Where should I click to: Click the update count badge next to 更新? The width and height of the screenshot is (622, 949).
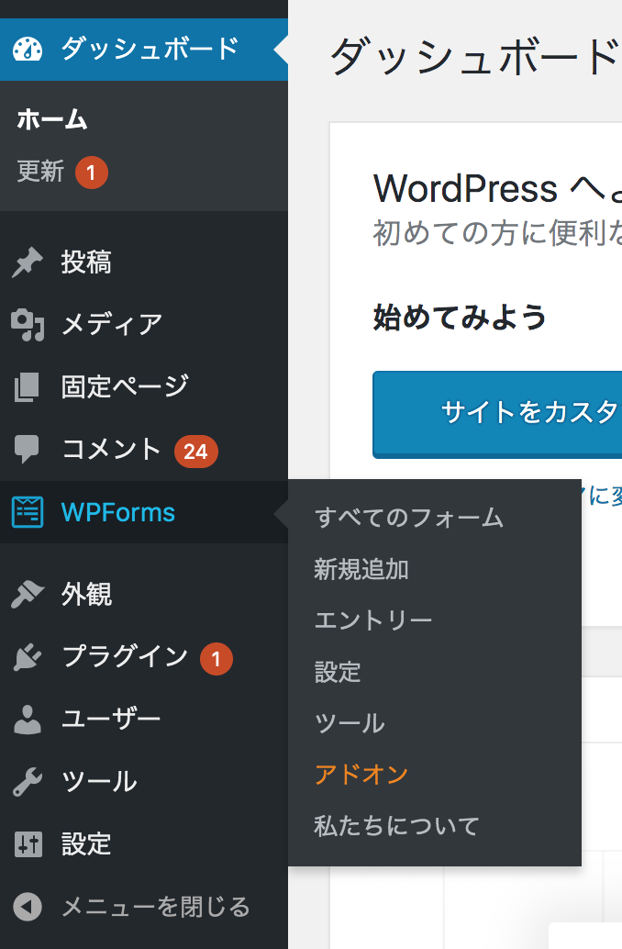click(92, 173)
